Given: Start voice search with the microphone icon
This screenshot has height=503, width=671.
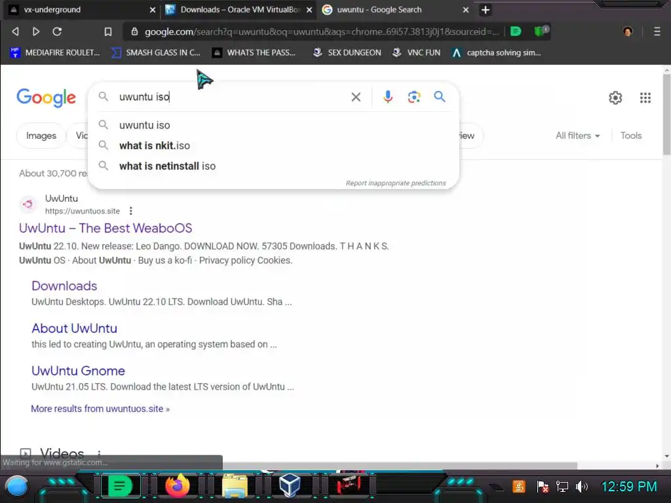Looking at the screenshot, I should click(x=388, y=97).
